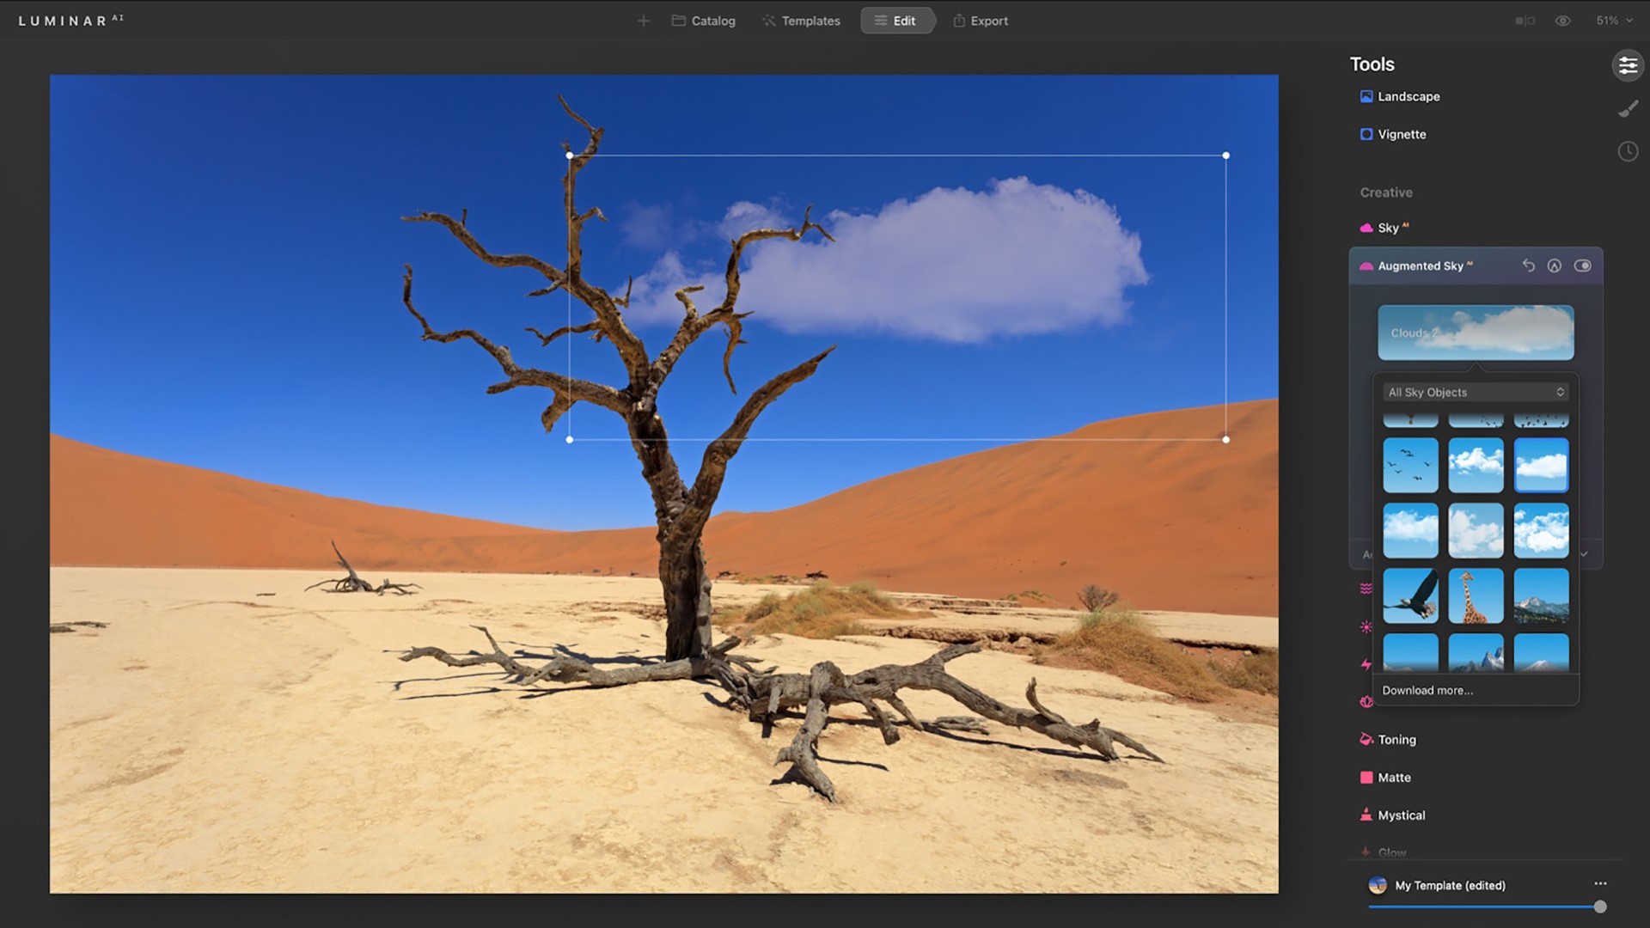Click the plus icon to add photos

(643, 21)
